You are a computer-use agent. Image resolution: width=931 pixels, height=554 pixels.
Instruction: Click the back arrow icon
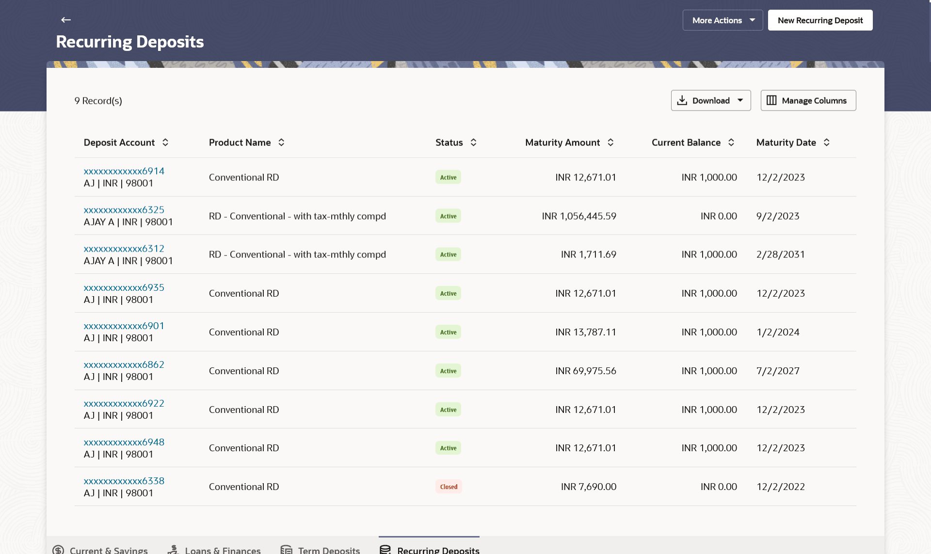pyautogui.click(x=66, y=20)
